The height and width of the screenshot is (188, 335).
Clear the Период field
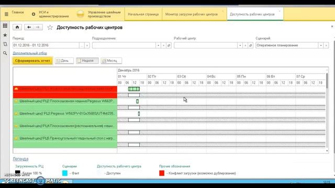click(x=87, y=45)
